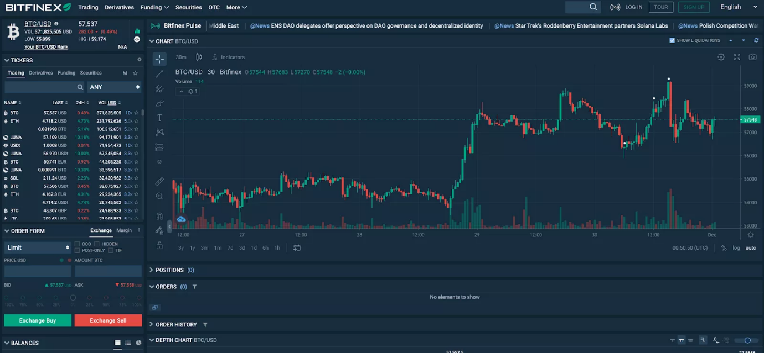Open Bitfinex Pulse broadcast icon in header
Image resolution: width=764 pixels, height=353 pixels.
coord(615,7)
